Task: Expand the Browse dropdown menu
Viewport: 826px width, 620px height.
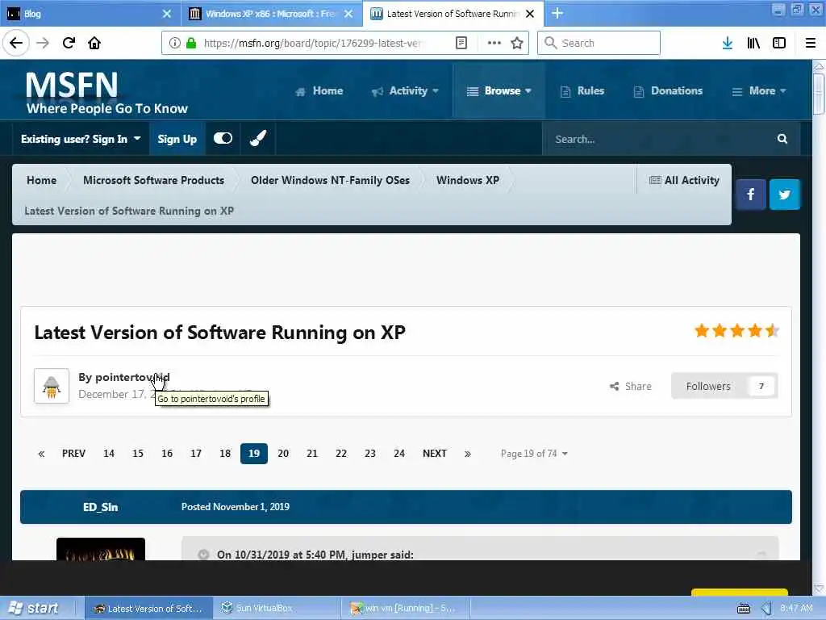Action: 499,90
